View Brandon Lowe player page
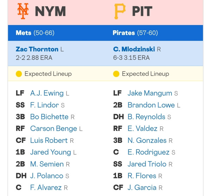The height and width of the screenshot is (196, 211). (151, 105)
